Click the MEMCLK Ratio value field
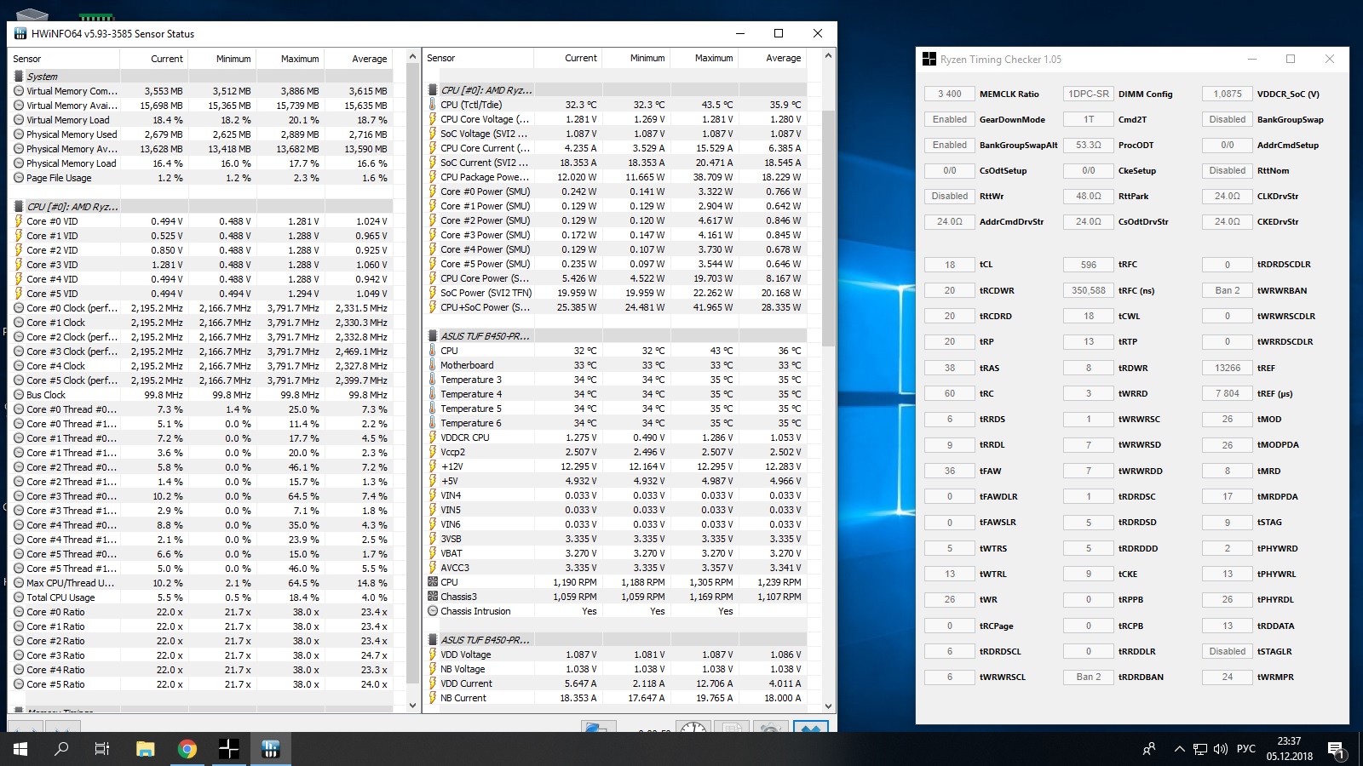Viewport: 1363px width, 766px height. pos(950,94)
